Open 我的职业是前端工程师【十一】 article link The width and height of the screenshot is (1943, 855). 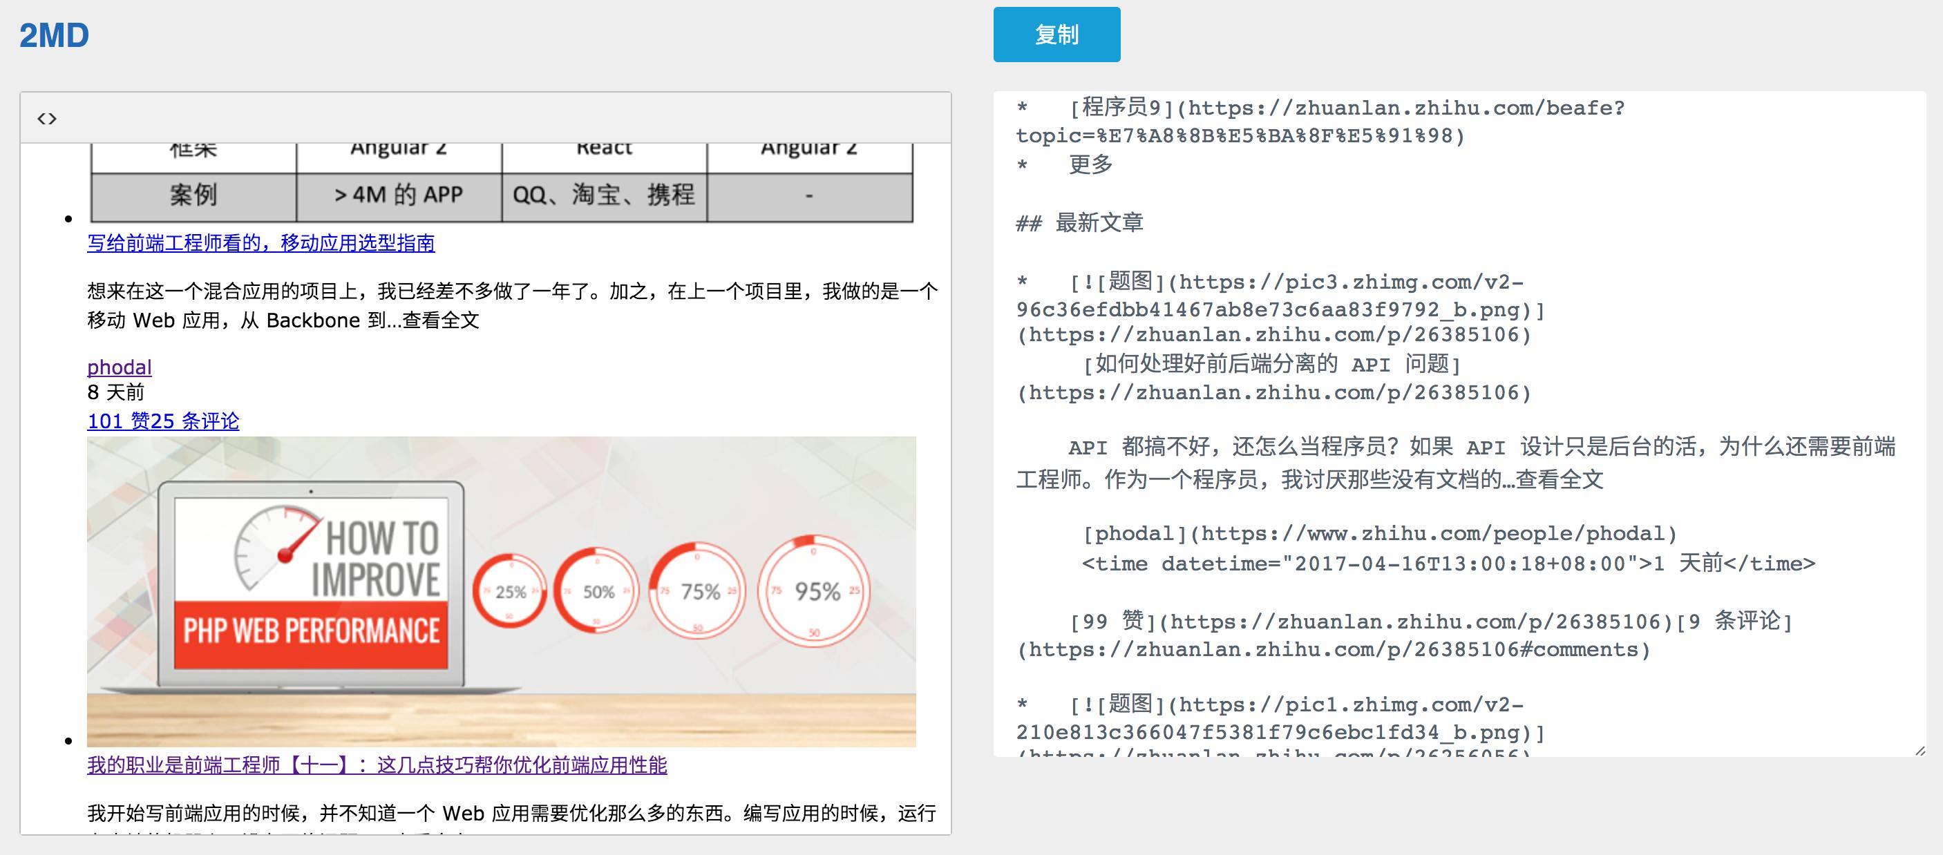377,765
